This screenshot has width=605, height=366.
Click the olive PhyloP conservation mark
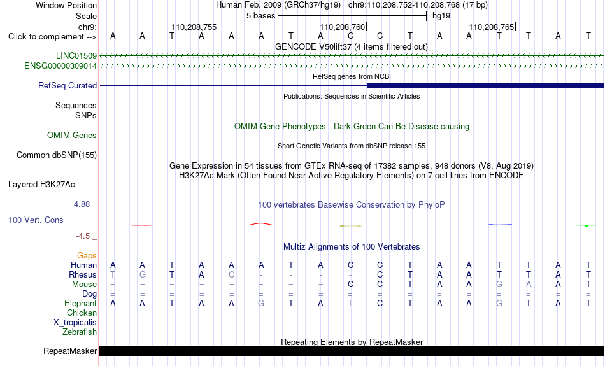pyautogui.click(x=351, y=226)
